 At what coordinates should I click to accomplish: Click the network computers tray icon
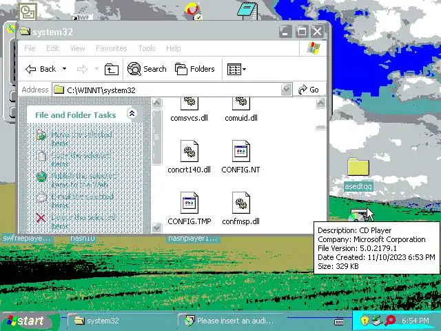click(377, 321)
